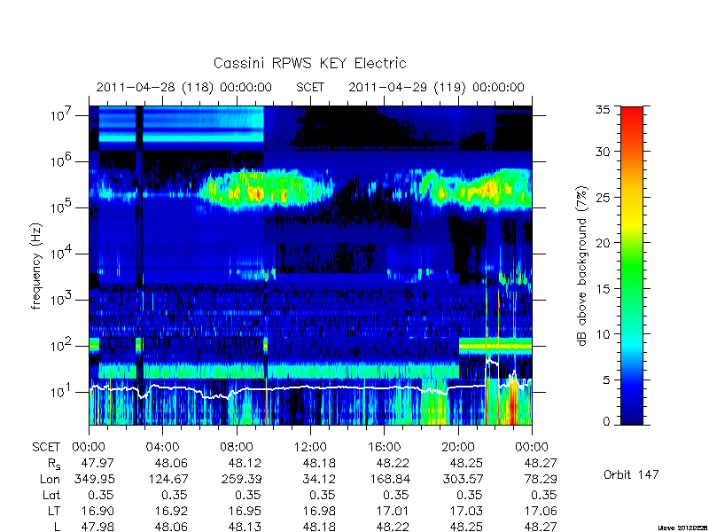Click the Lon value 34.12
Screen dimensions: 709x532
(319, 479)
